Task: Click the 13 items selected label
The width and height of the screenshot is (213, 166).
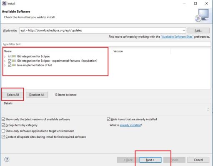Action: pos(65,95)
